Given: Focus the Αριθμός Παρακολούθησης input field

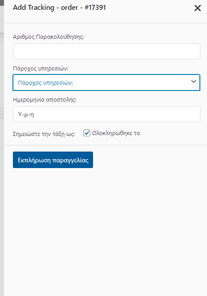Looking at the screenshot, I should [107, 51].
